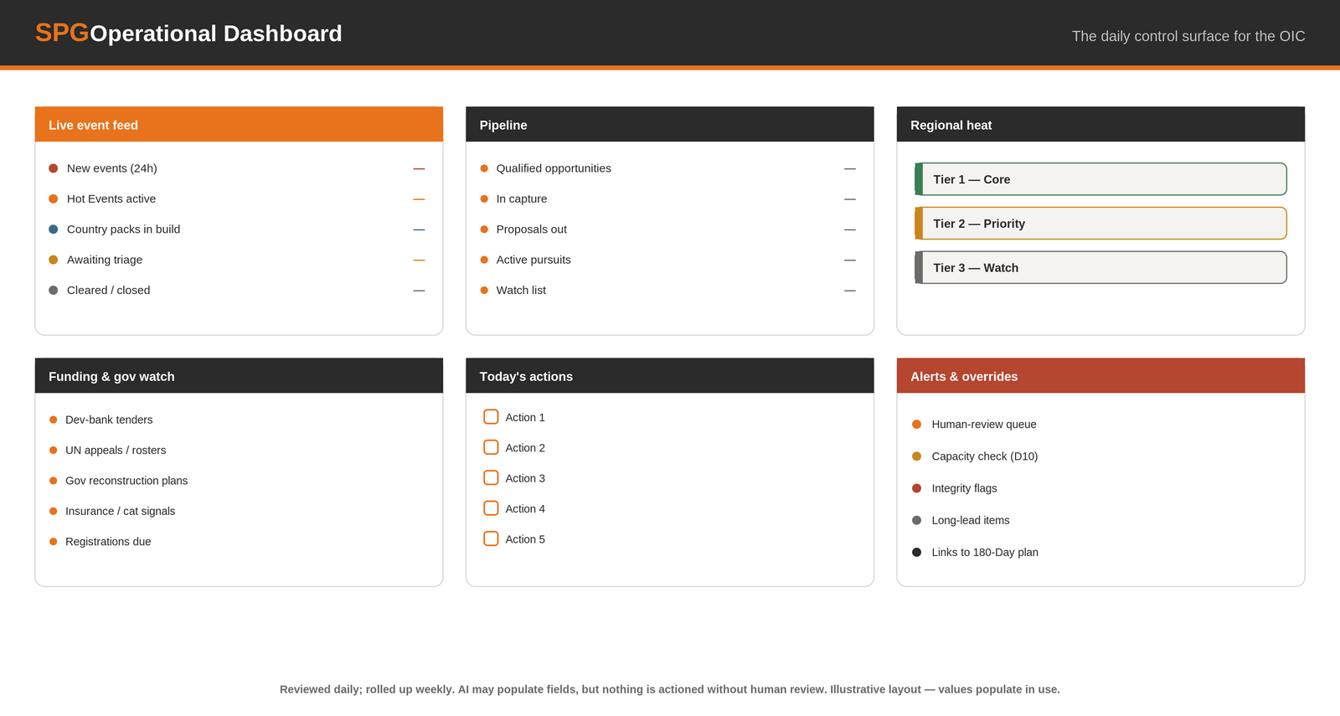Click the Watch list value dash

coord(850,291)
